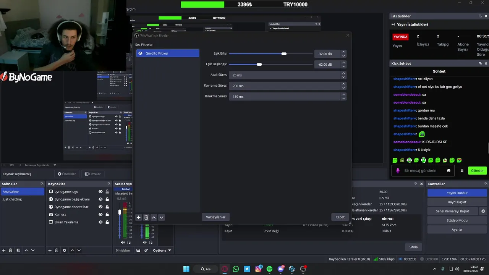Click Yayını Durdur to stop streaming
This screenshot has height=275, width=489.
pyautogui.click(x=457, y=193)
